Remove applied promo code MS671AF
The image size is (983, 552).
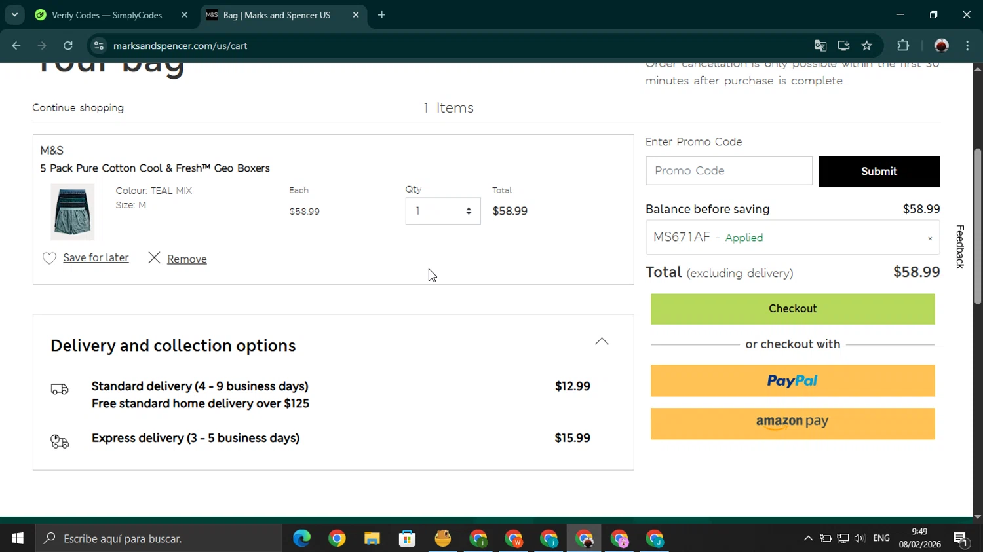[x=929, y=238]
